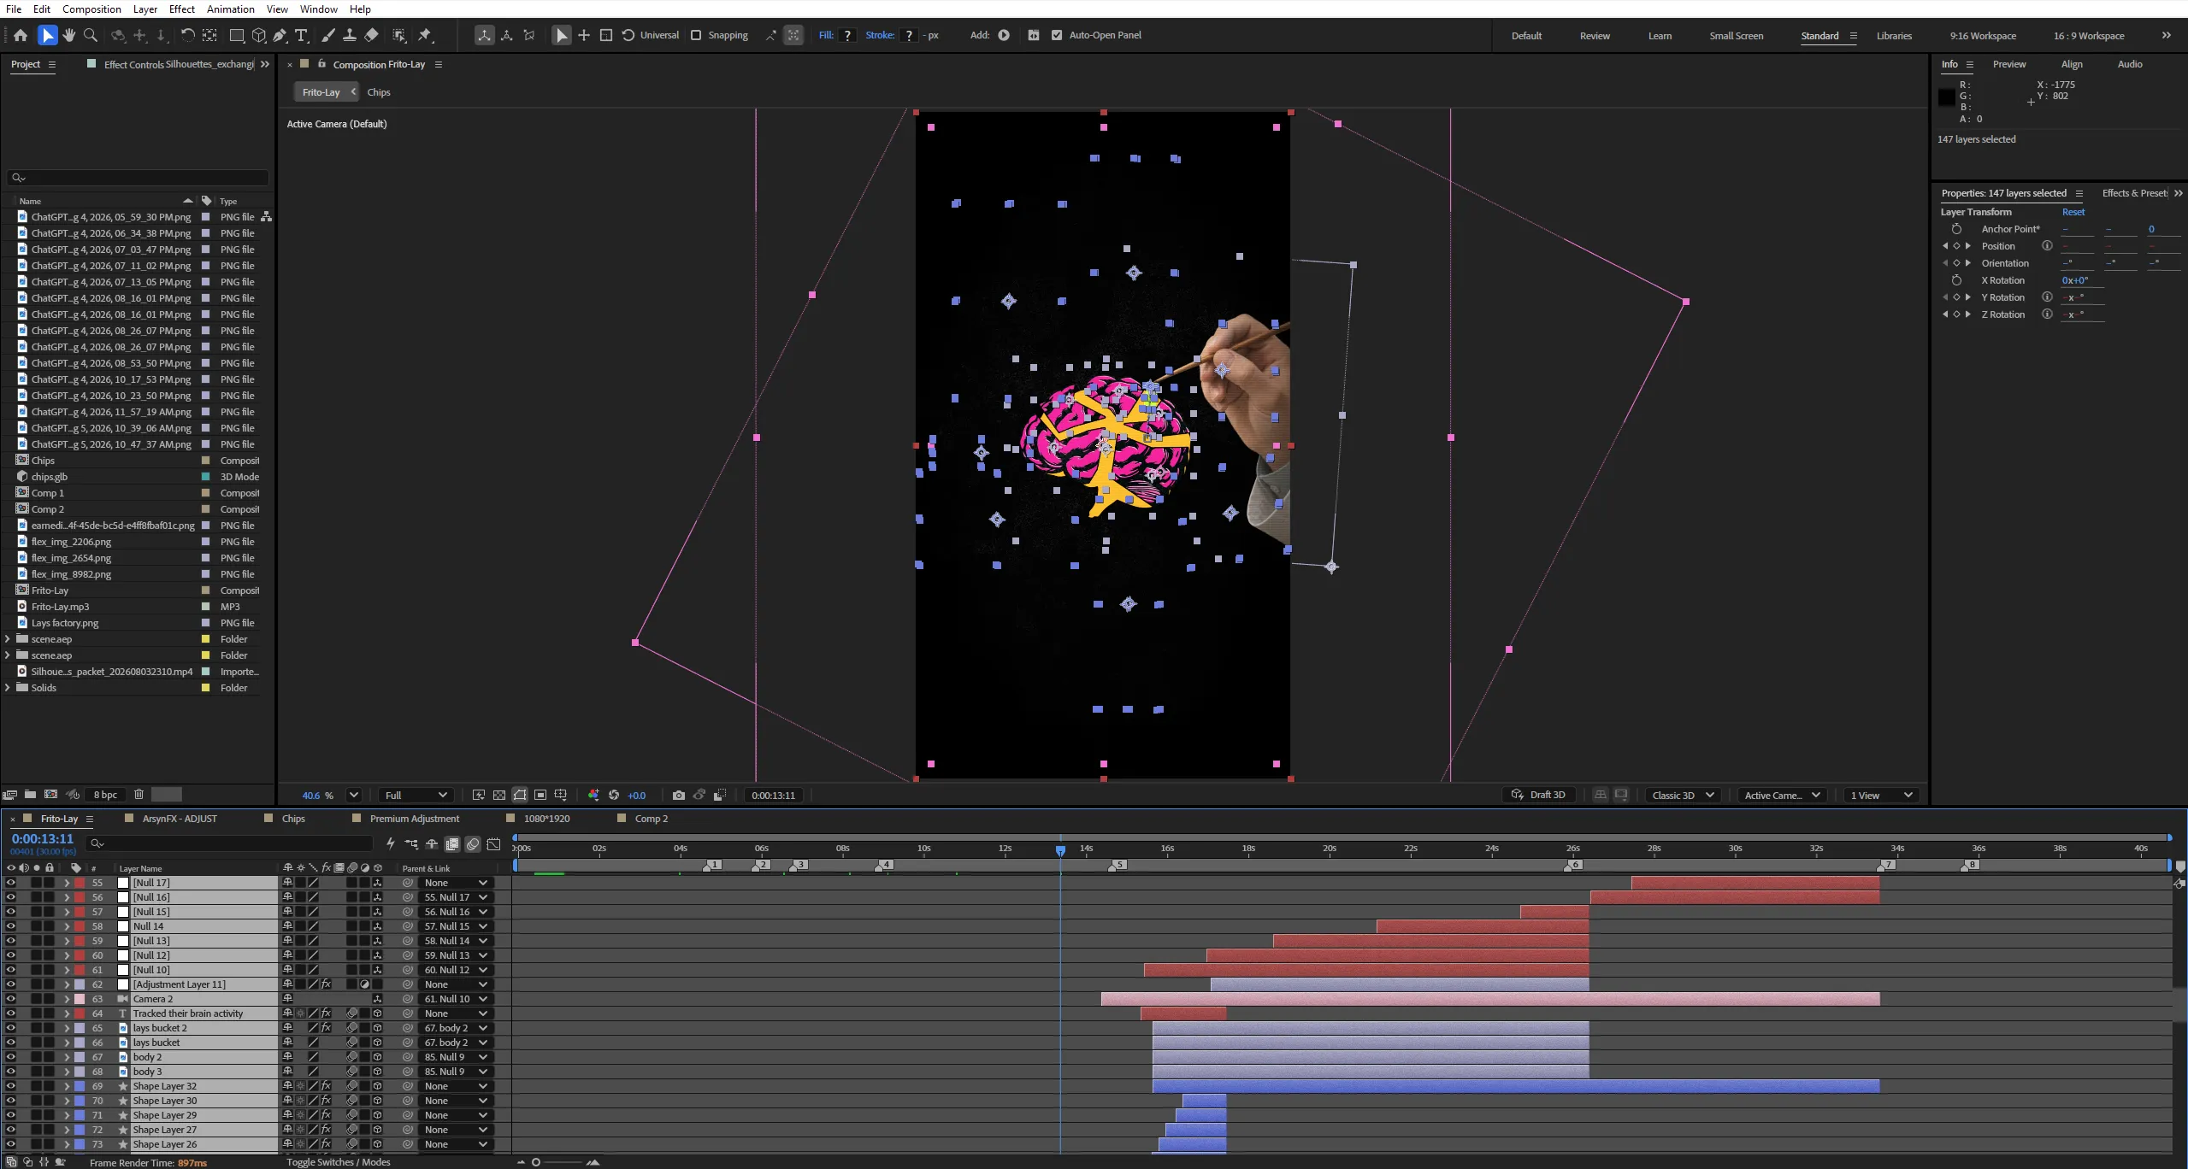Image resolution: width=2188 pixels, height=1169 pixels.
Task: Open the 1 View layout dropdown
Action: coord(1881,795)
